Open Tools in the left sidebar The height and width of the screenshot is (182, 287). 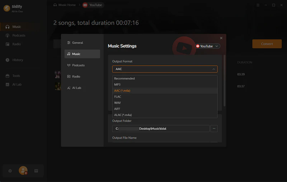pyautogui.click(x=16, y=76)
